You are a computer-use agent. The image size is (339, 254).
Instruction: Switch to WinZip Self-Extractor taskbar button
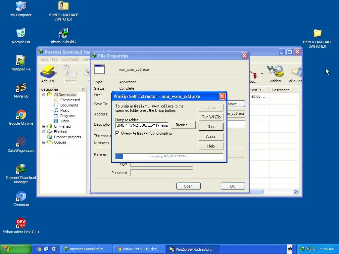point(192,249)
